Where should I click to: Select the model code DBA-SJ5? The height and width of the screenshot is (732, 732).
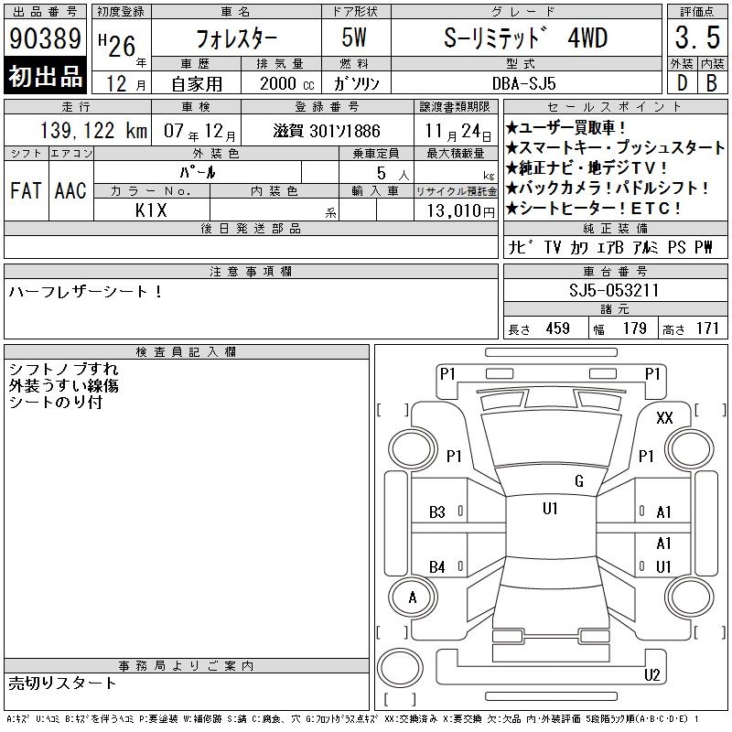[x=523, y=84]
